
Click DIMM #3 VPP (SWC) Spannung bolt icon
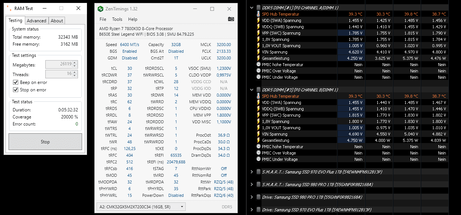click(x=258, y=115)
